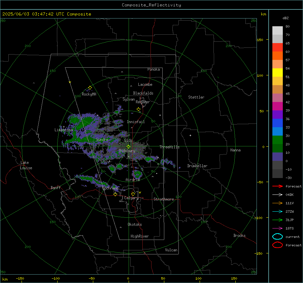Pick the red 65 dBZ legend swatch
The image size is (303, 283).
(x=277, y=47)
